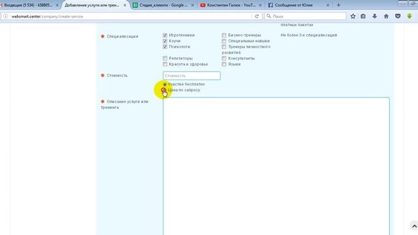Close the Google Sheets tab
The width and height of the screenshot is (418, 235).
(193, 5)
